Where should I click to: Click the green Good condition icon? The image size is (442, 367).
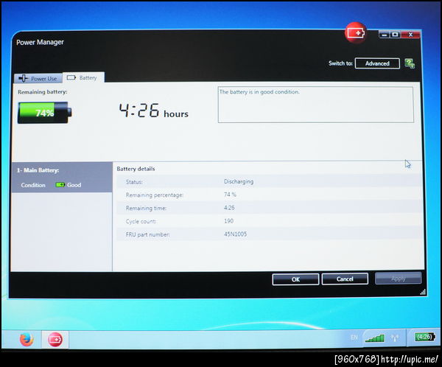click(60, 185)
